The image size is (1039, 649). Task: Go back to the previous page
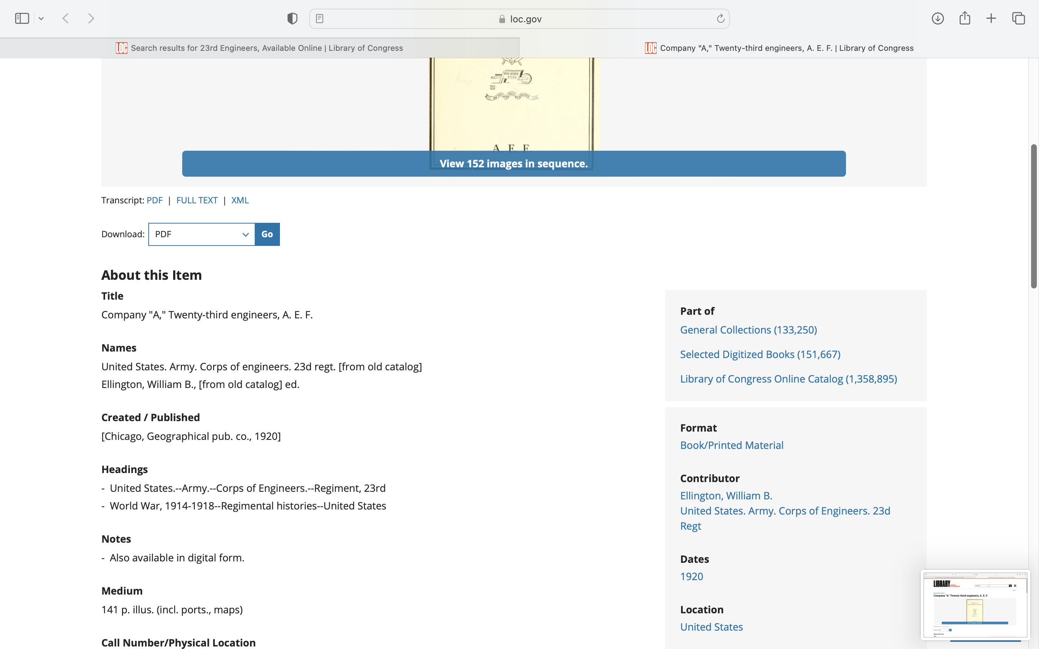66,18
